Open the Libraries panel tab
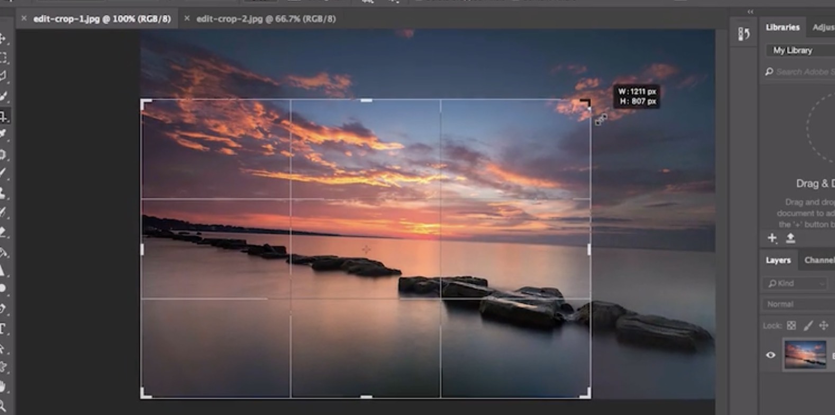This screenshot has height=415, width=835. [x=782, y=27]
